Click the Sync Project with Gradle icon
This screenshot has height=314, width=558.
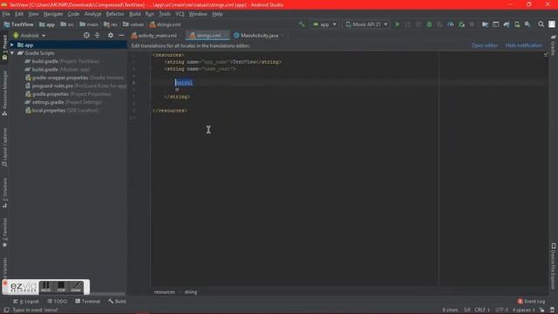507,24
